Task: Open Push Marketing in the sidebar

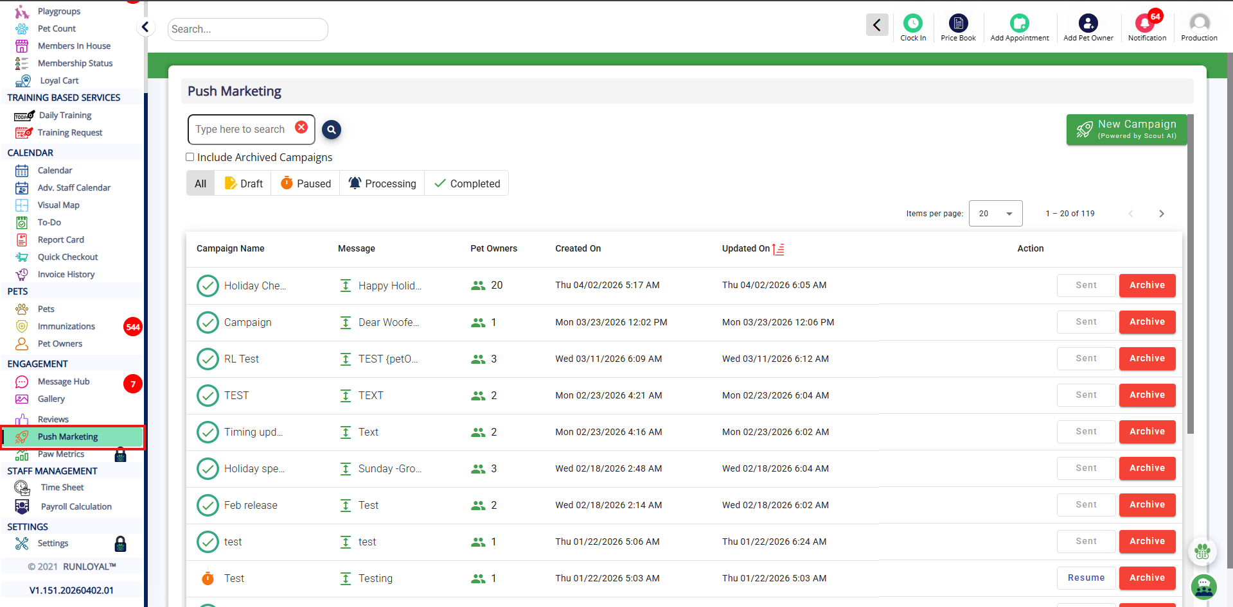Action: (73, 437)
